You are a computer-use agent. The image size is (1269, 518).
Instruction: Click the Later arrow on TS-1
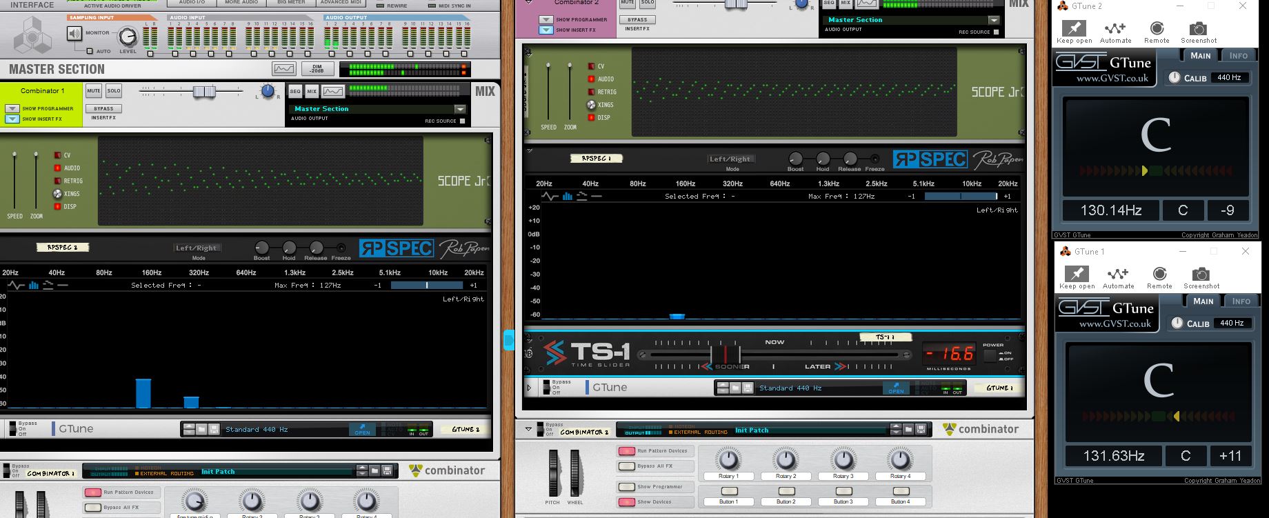[x=841, y=366]
